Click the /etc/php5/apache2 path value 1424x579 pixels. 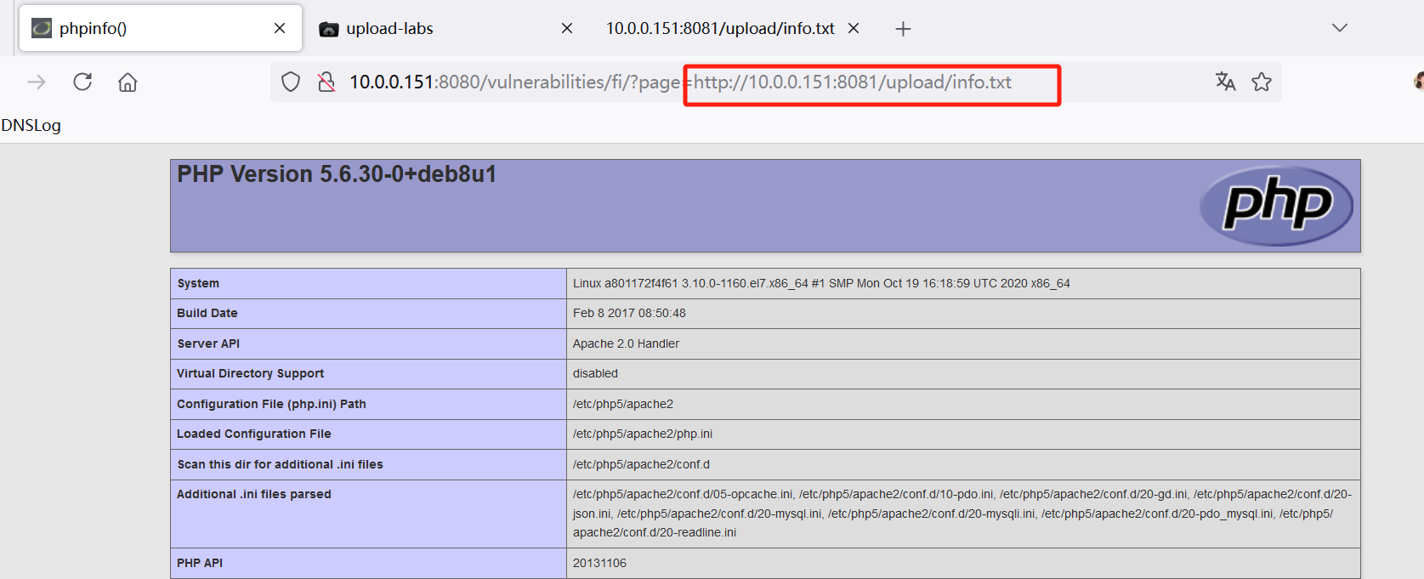point(623,404)
